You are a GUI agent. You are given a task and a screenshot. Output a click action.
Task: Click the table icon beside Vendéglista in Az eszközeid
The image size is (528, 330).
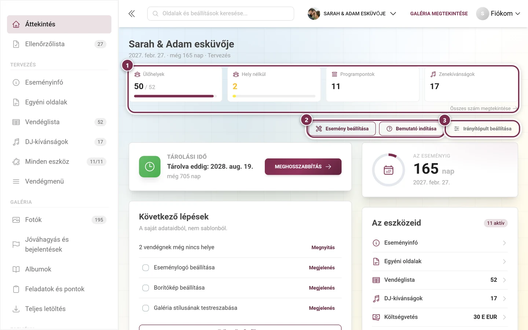376,280
